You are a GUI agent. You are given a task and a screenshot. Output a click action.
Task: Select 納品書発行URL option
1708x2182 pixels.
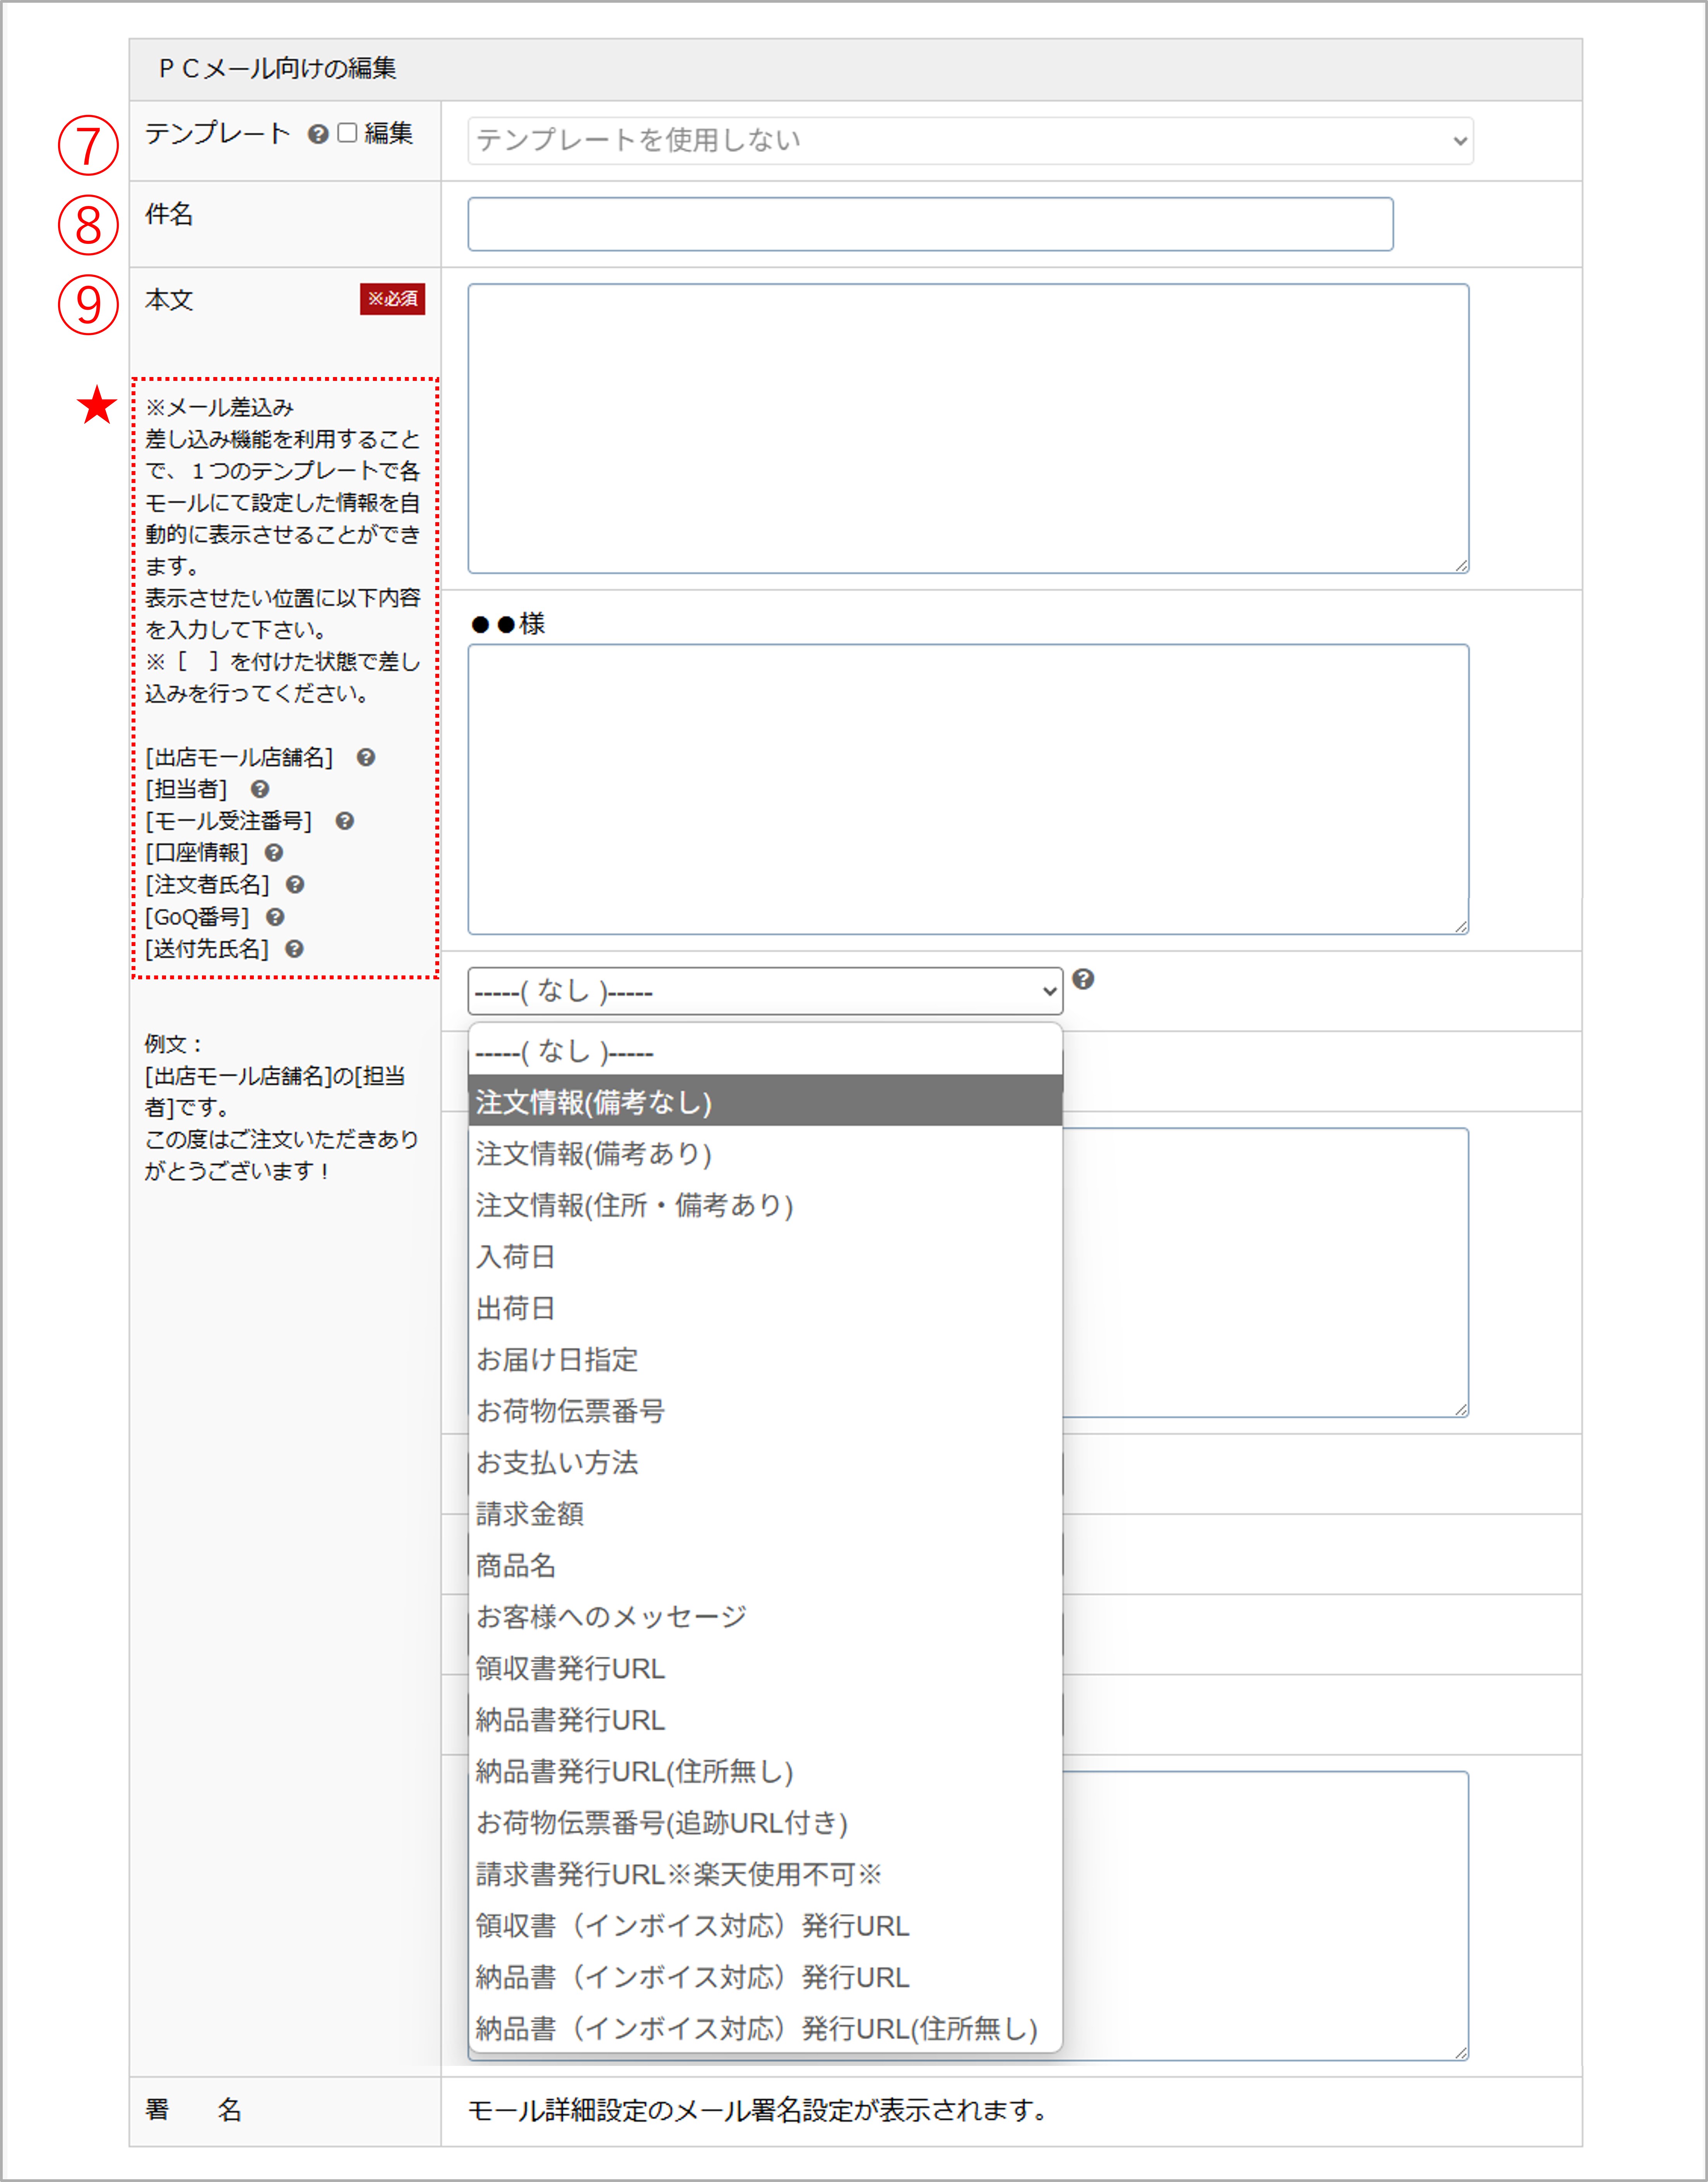pos(765,1720)
